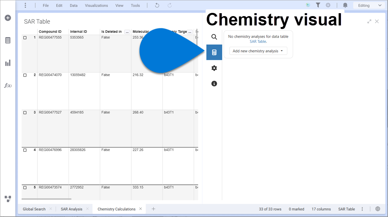Open the Is Deleted column header menu
The image size is (388, 217).
coord(127,32)
